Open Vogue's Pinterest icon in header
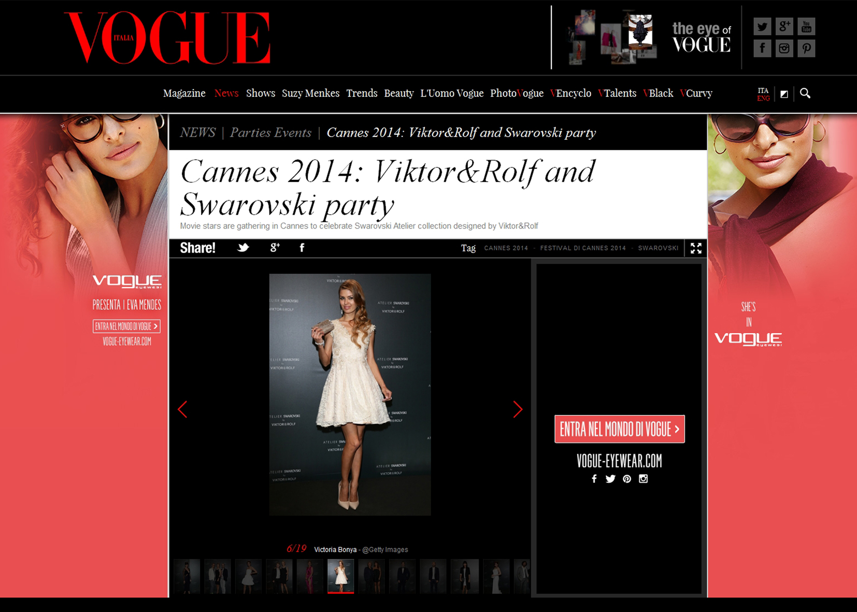 [x=806, y=49]
